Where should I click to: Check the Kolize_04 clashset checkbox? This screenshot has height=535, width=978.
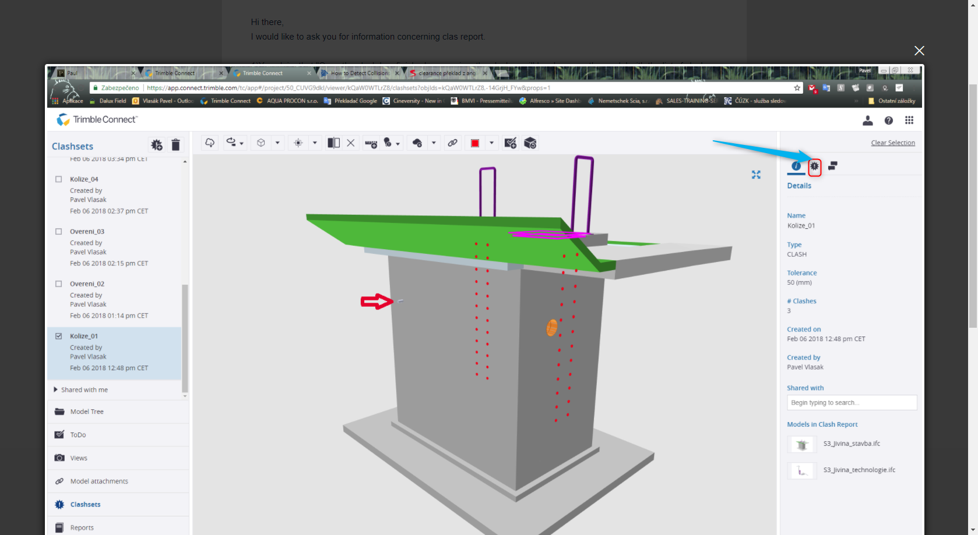tap(58, 179)
